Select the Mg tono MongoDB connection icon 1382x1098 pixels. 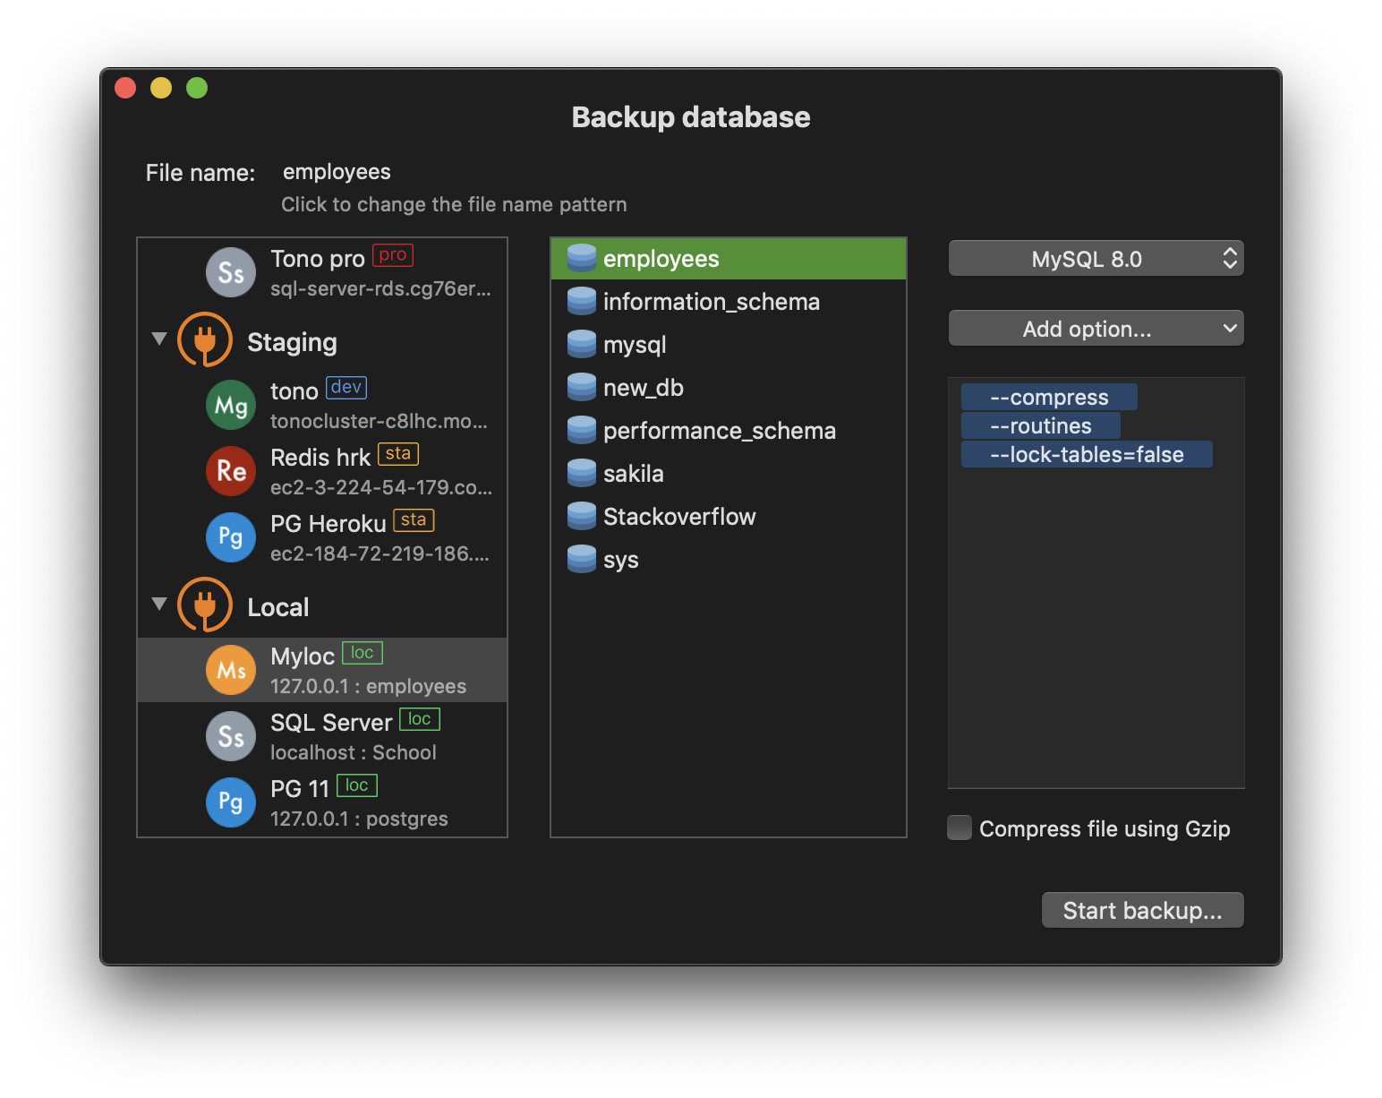pos(231,405)
